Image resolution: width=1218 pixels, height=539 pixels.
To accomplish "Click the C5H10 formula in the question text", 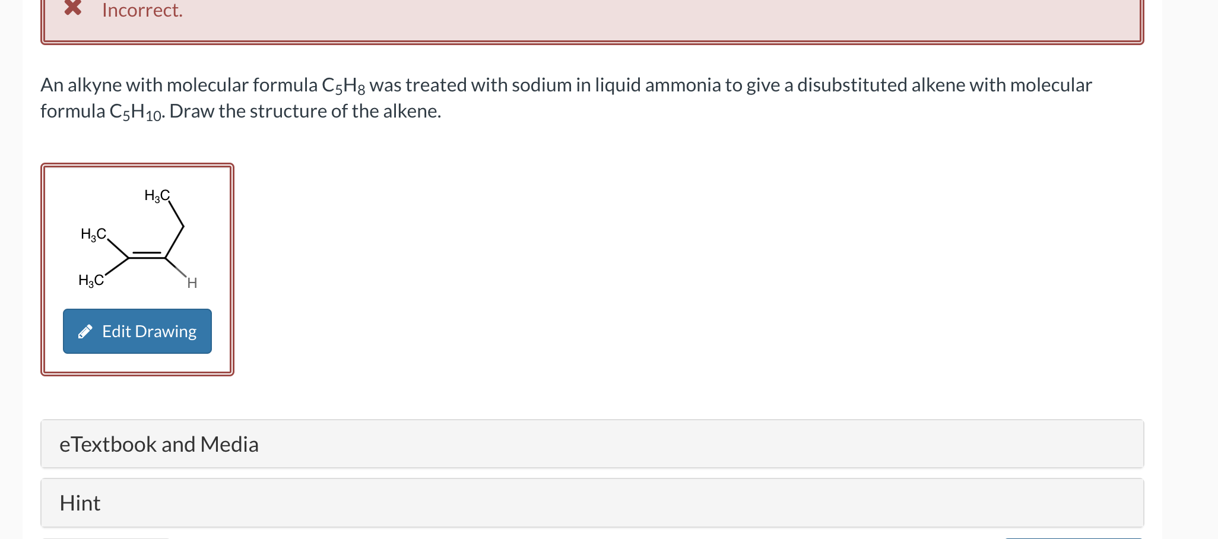I will 135,110.
